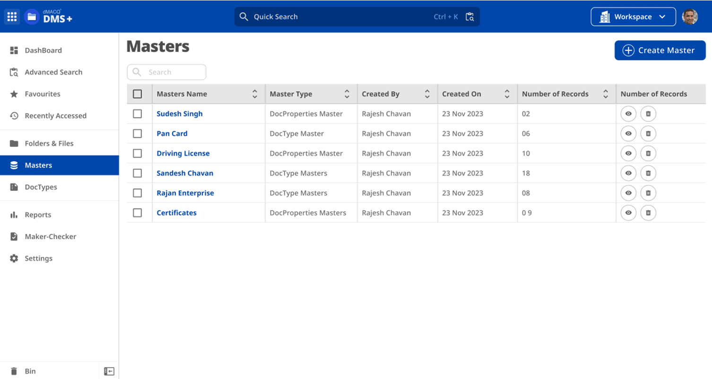The height and width of the screenshot is (379, 712).
Task: View the Pan Card master records
Action: [x=628, y=134]
